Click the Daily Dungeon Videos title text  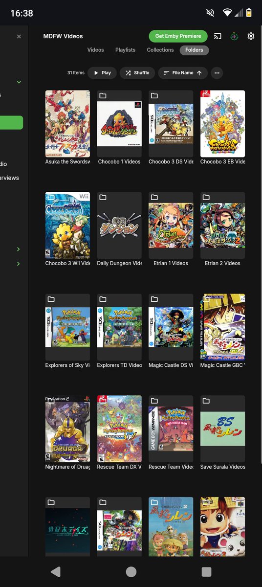coord(119,263)
